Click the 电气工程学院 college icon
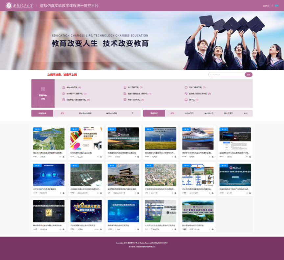Screen dimensions: 284x260 (x=125, y=88)
